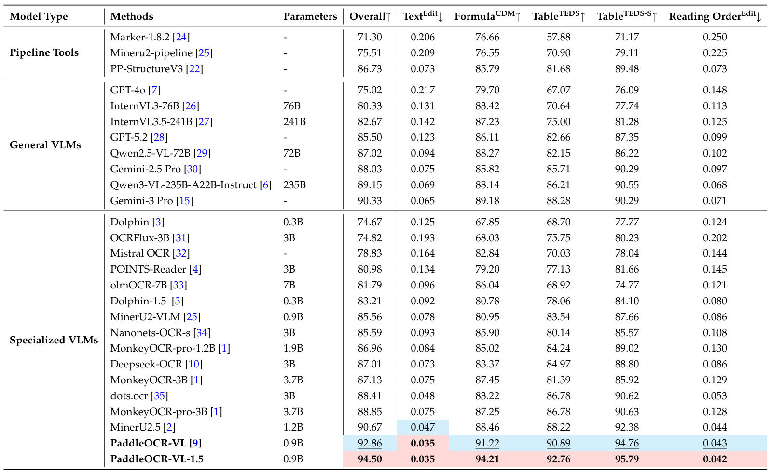Open citation link 24 next to Marker-1.8.2
The width and height of the screenshot is (771, 472).
click(181, 37)
